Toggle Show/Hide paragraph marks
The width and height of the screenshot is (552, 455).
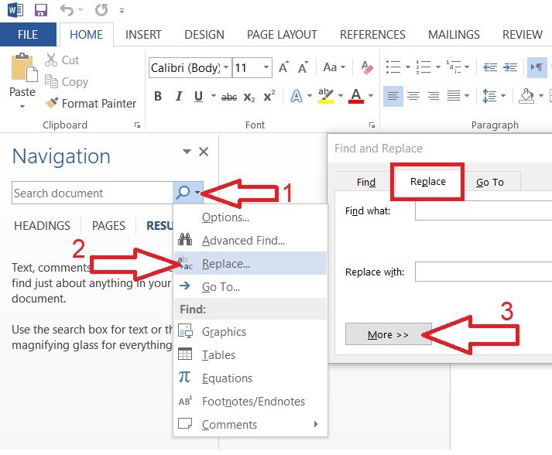(536, 68)
